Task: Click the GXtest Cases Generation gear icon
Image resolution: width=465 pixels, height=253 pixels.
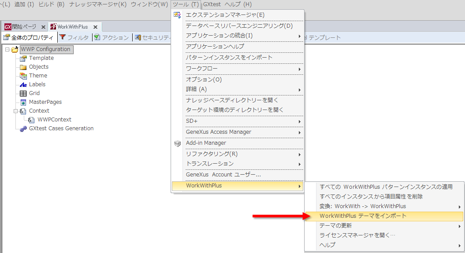Action: (x=23, y=128)
